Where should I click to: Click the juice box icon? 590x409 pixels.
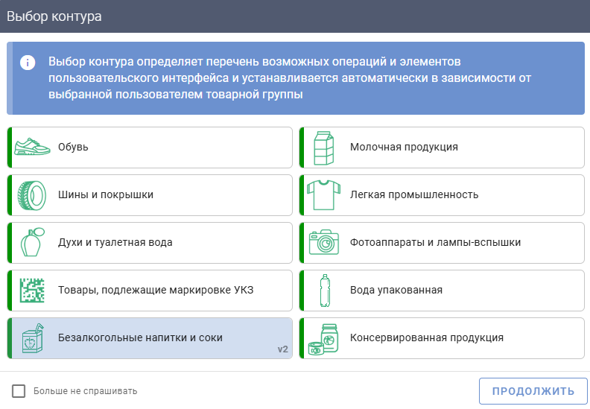click(33, 338)
